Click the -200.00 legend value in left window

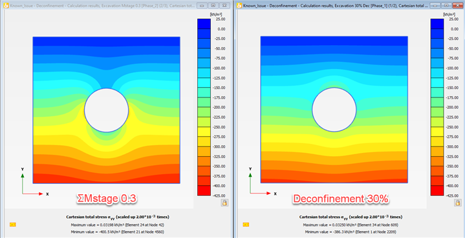point(219,107)
